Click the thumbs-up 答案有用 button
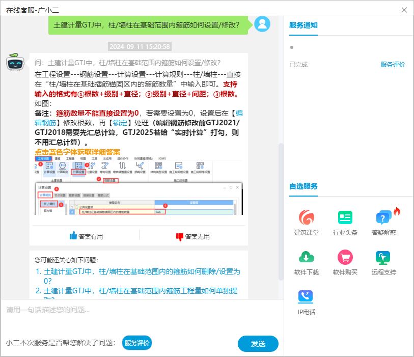Screen dimensions: 414x357 87,236
